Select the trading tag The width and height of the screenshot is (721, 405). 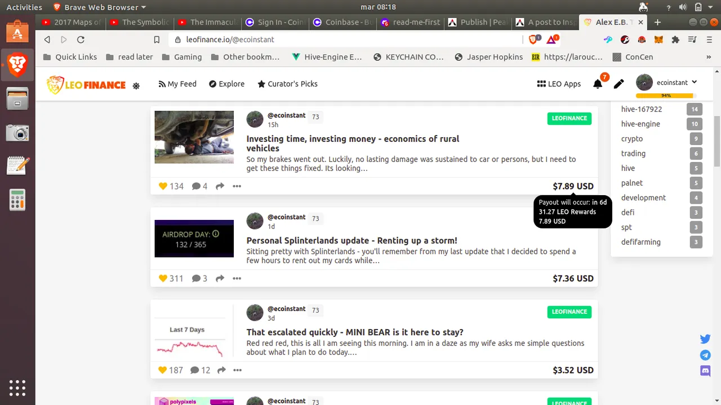(x=633, y=153)
